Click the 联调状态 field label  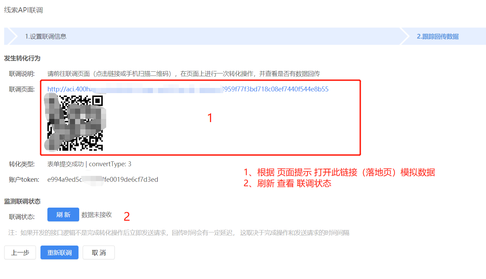click(22, 217)
